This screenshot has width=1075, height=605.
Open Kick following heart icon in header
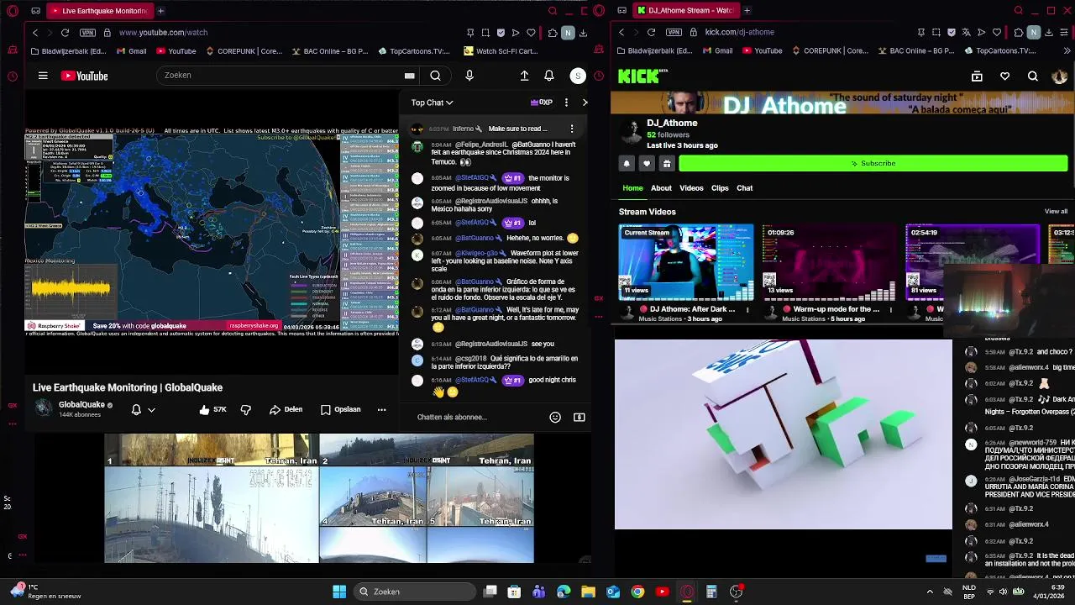pos(1004,76)
